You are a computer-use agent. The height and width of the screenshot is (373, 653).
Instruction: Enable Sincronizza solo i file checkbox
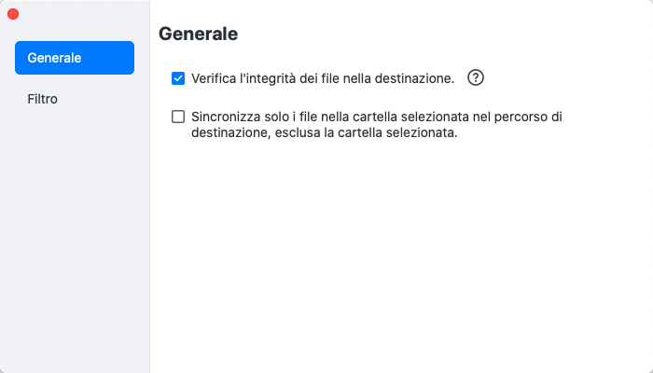178,117
